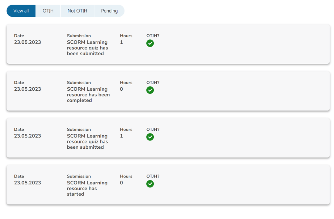Image resolution: width=334 pixels, height=219 pixels.
Task: Click the green OTJH checkmark on the first card
Action: point(150,43)
